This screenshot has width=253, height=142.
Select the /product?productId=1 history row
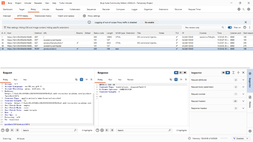point(126,43)
